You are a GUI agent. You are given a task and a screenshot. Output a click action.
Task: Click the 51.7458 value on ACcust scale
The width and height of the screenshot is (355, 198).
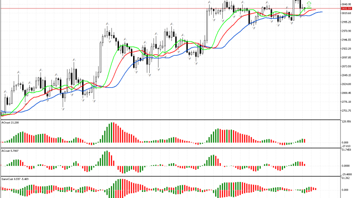coord(346,149)
